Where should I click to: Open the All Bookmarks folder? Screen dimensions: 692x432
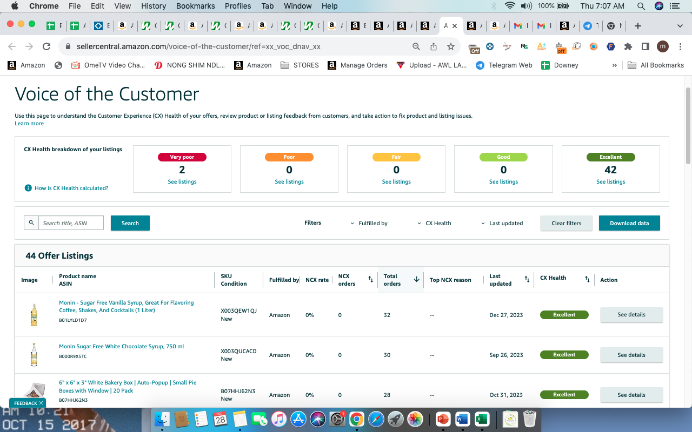coord(656,65)
